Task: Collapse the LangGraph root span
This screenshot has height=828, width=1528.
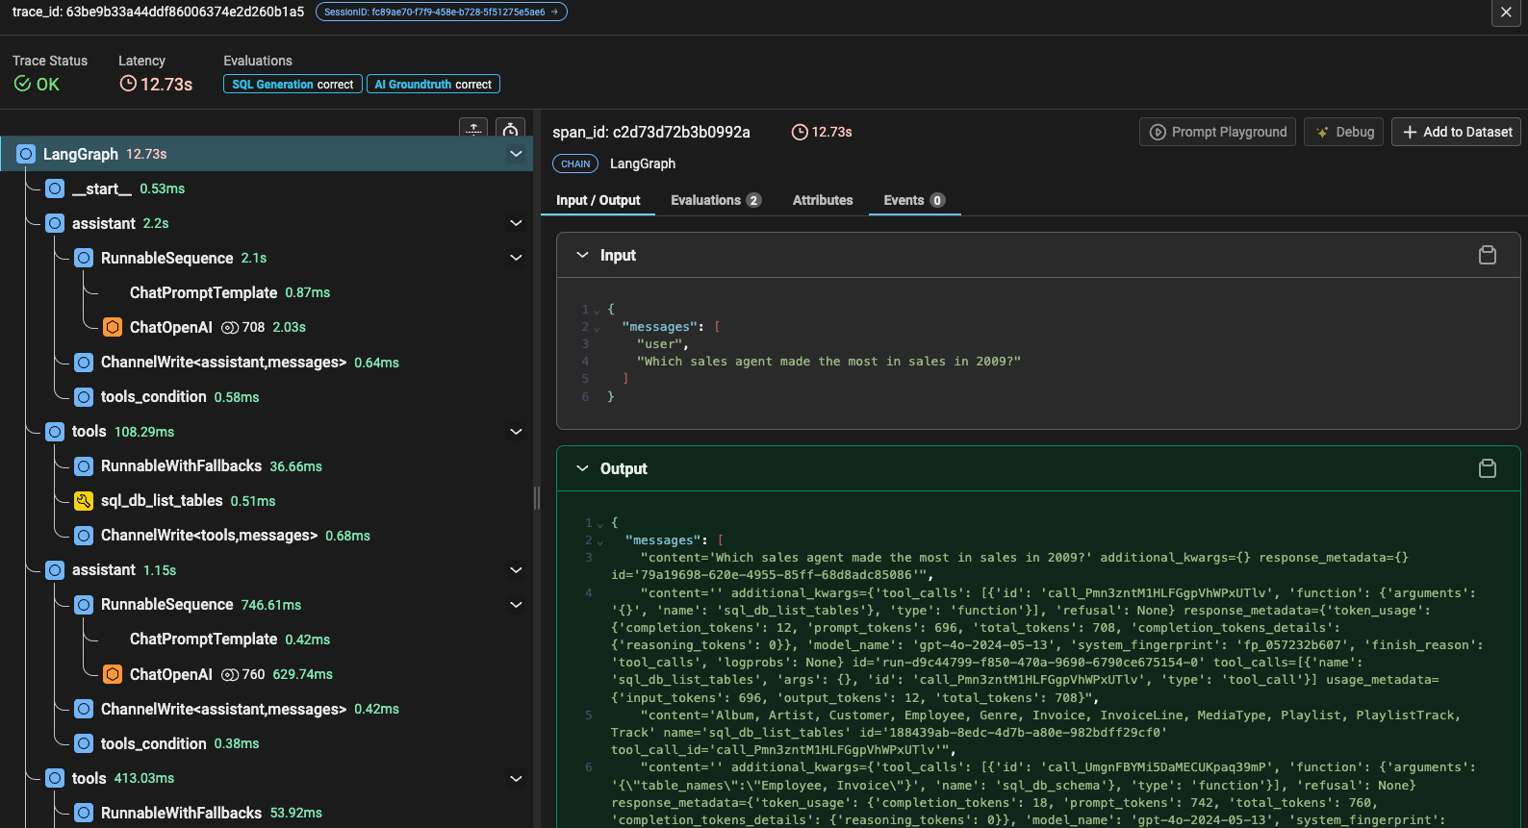Action: pyautogui.click(x=516, y=154)
